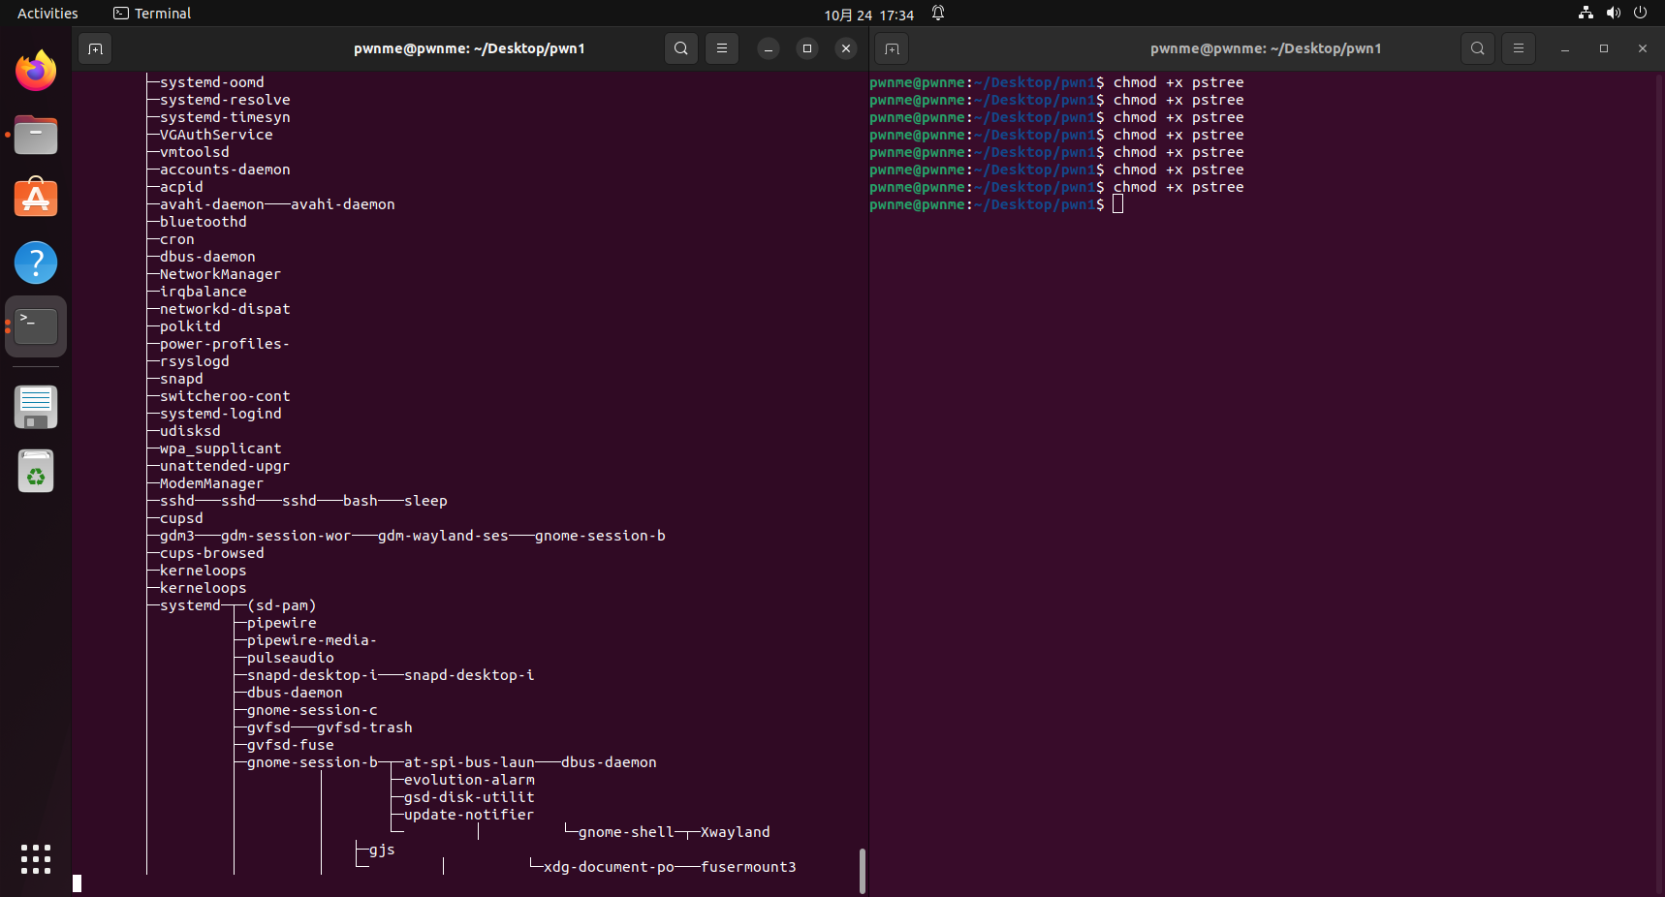
Task: Open hamburger menu of left terminal
Action: coord(722,48)
